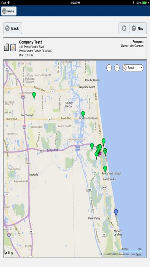Click the clipboard checklist icon

pos(13,48)
